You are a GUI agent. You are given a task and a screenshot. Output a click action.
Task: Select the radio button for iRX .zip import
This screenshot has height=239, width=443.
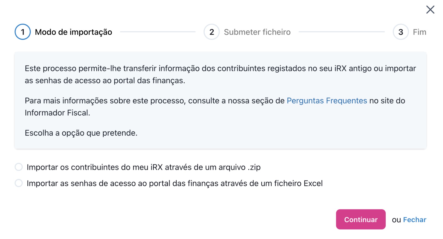click(19, 167)
